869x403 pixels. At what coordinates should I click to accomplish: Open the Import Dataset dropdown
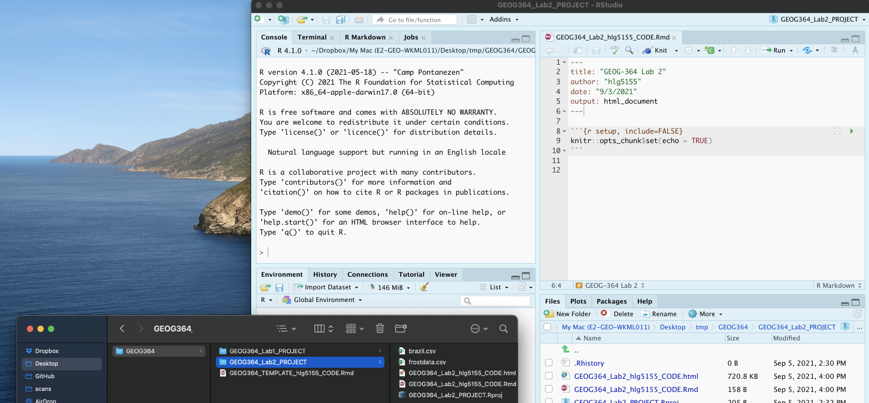pos(326,287)
